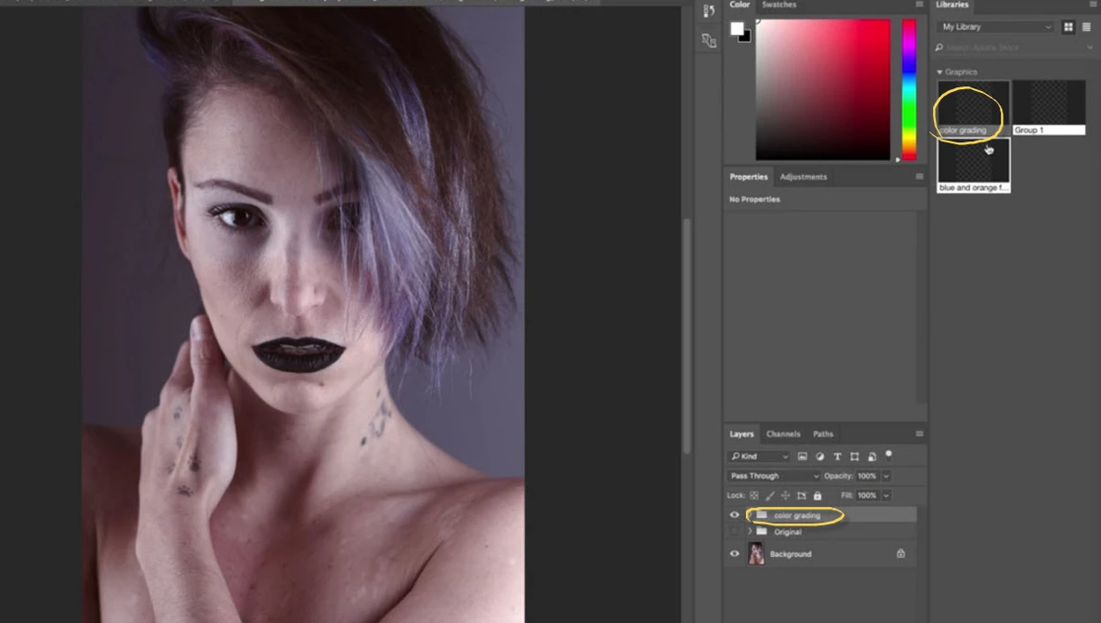Lock image pixels brush icon
Image resolution: width=1101 pixels, height=623 pixels.
pos(770,496)
